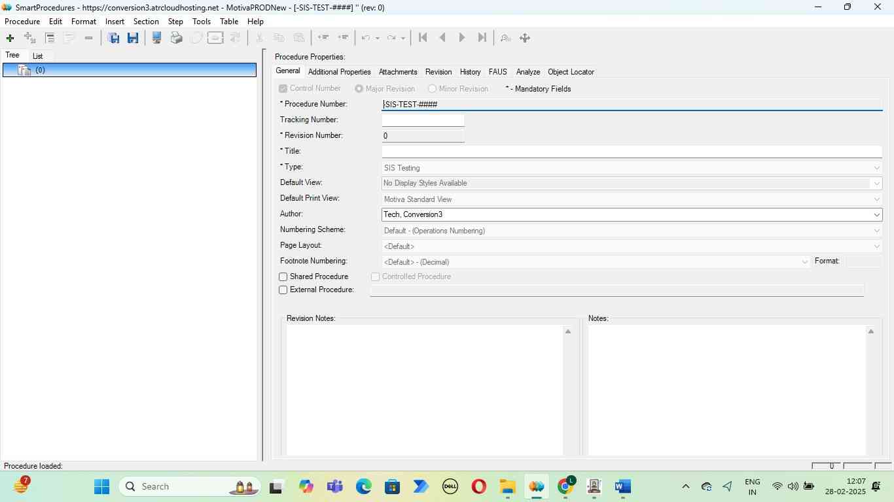894x502 pixels.
Task: Click the printer icon in toolbar
Action: 176,38
